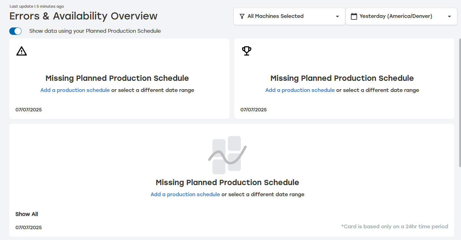The height and width of the screenshot is (240, 461).
Task: Select Show All on the bottom card
Action: tap(27, 214)
